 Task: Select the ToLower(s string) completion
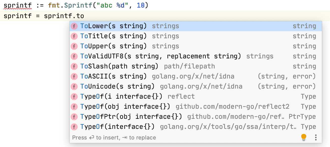click(196, 26)
